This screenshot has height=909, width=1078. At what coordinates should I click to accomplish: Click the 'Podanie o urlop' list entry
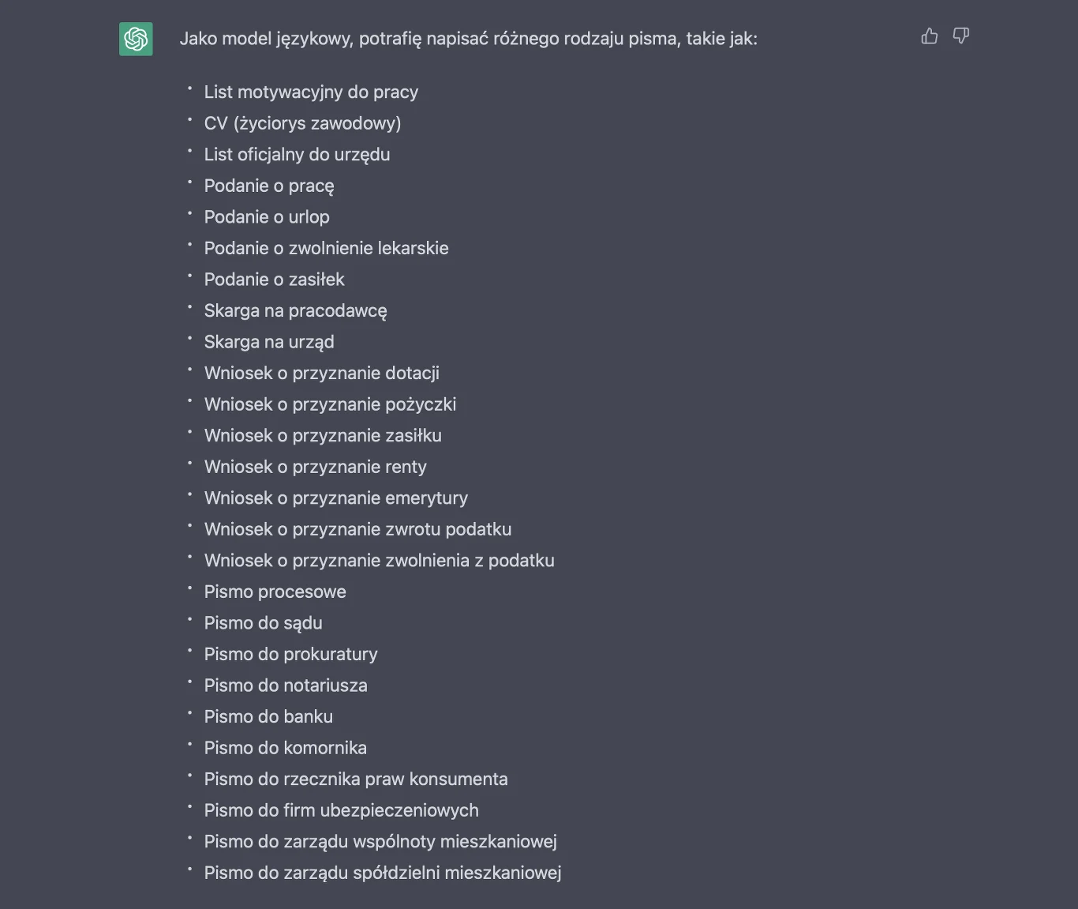click(267, 217)
